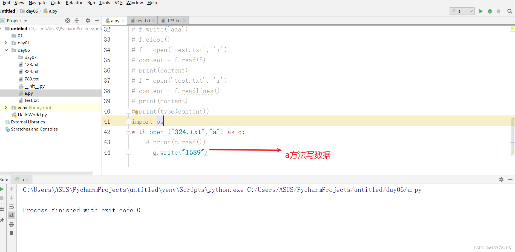
Task: Switch to the test.txt editor tab
Action: point(142,21)
